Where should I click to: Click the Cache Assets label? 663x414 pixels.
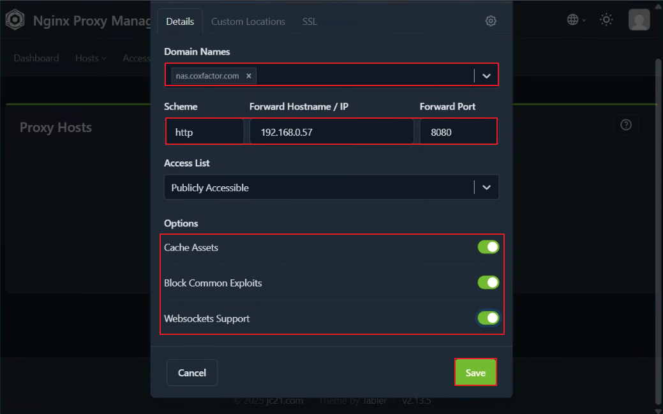[x=191, y=248]
